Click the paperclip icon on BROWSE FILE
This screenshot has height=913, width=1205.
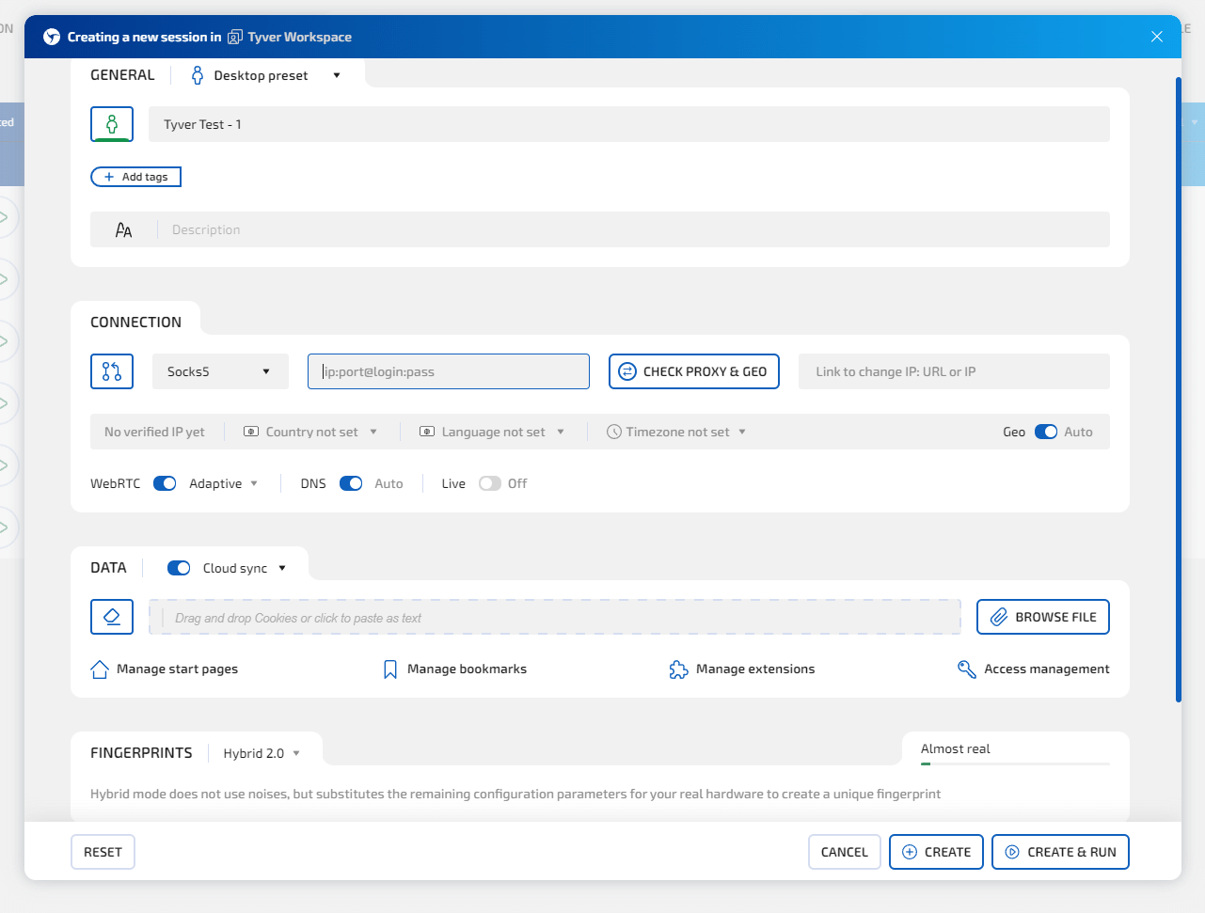coord(999,617)
